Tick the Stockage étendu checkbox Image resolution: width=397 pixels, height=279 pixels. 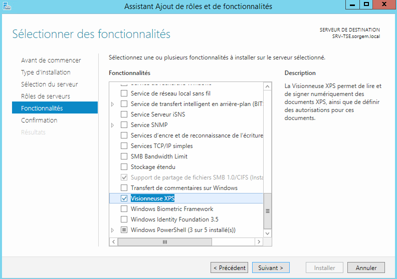(x=124, y=167)
